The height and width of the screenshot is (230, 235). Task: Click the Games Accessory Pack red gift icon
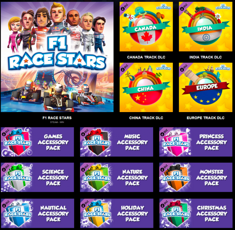[x=18, y=142]
